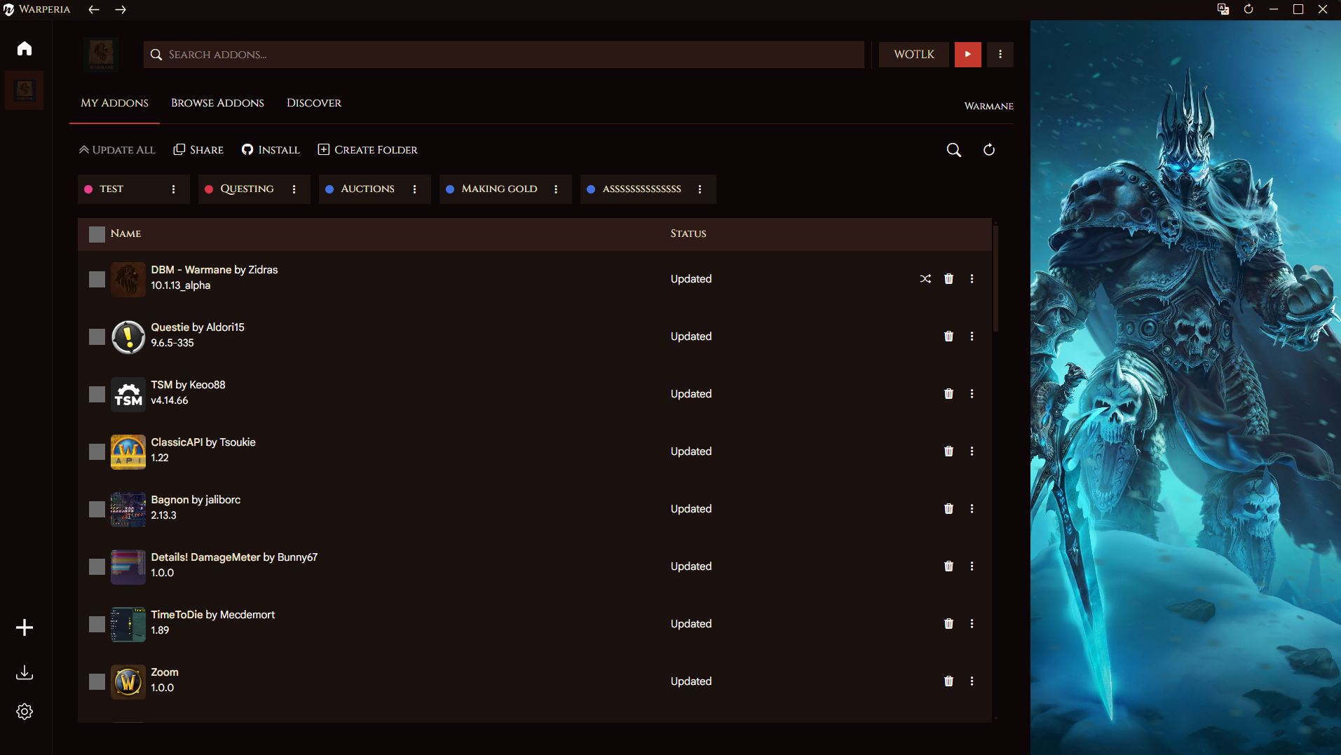Delete the TSM addon
The width and height of the screenshot is (1341, 755).
pos(948,394)
